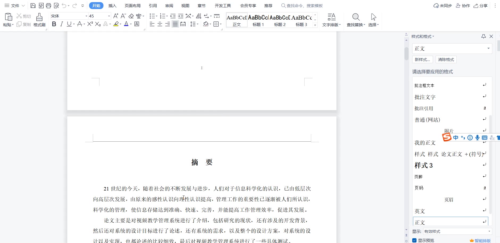Click the Save document icon
Image resolution: width=500 pixels, height=243 pixels.
click(33, 6)
